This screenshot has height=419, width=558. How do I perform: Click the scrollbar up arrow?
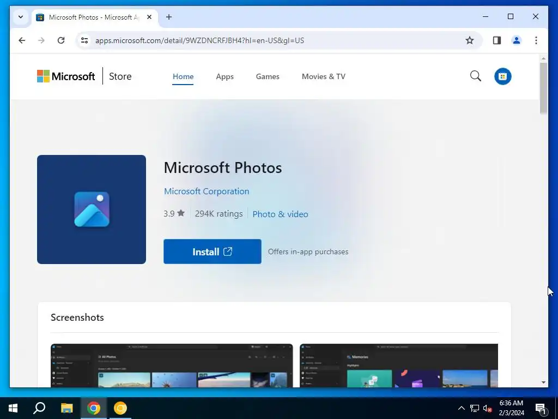543,58
